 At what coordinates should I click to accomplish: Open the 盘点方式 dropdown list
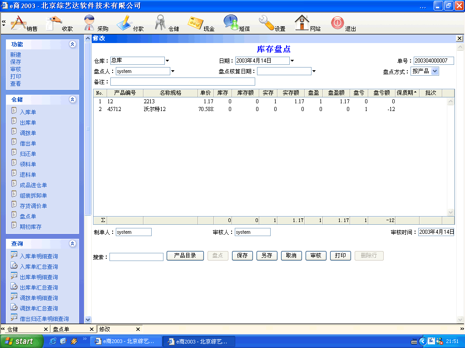pyautogui.click(x=435, y=71)
